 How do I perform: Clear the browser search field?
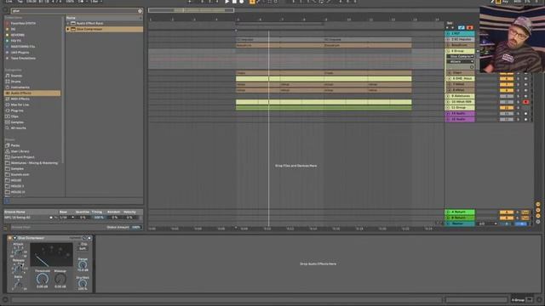(x=140, y=11)
